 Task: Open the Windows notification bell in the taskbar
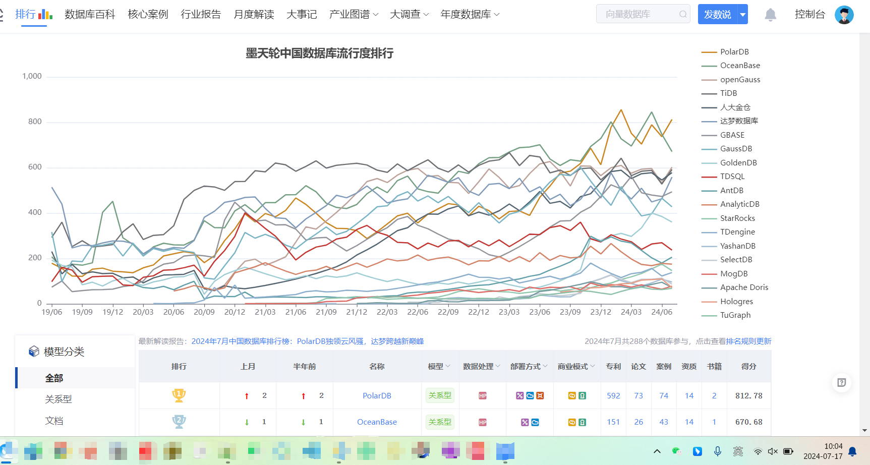click(852, 451)
